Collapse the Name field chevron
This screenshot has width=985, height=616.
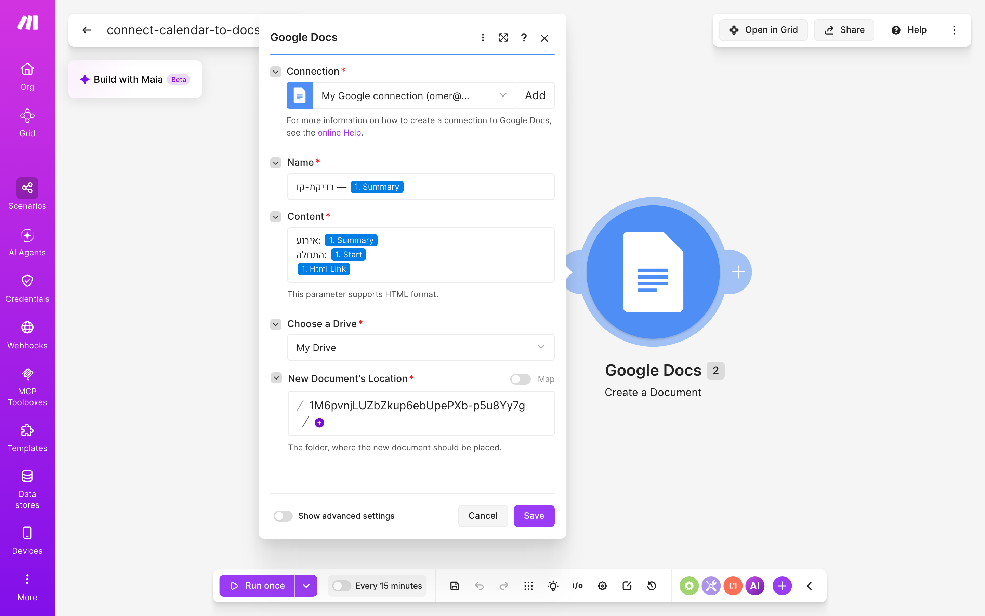pyautogui.click(x=276, y=163)
